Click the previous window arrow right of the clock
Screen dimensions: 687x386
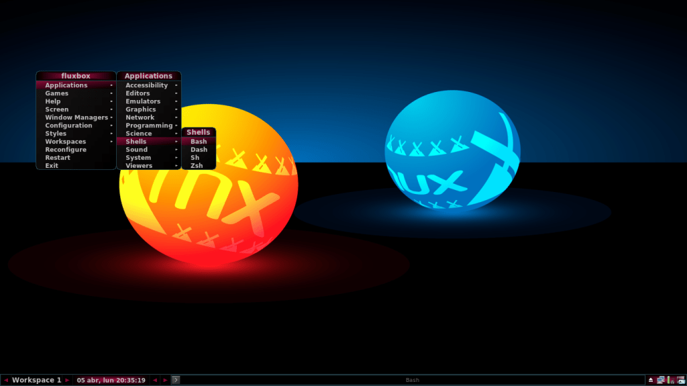coord(155,380)
